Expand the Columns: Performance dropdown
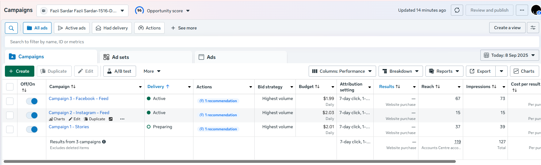The image size is (541, 165). [x=342, y=71]
